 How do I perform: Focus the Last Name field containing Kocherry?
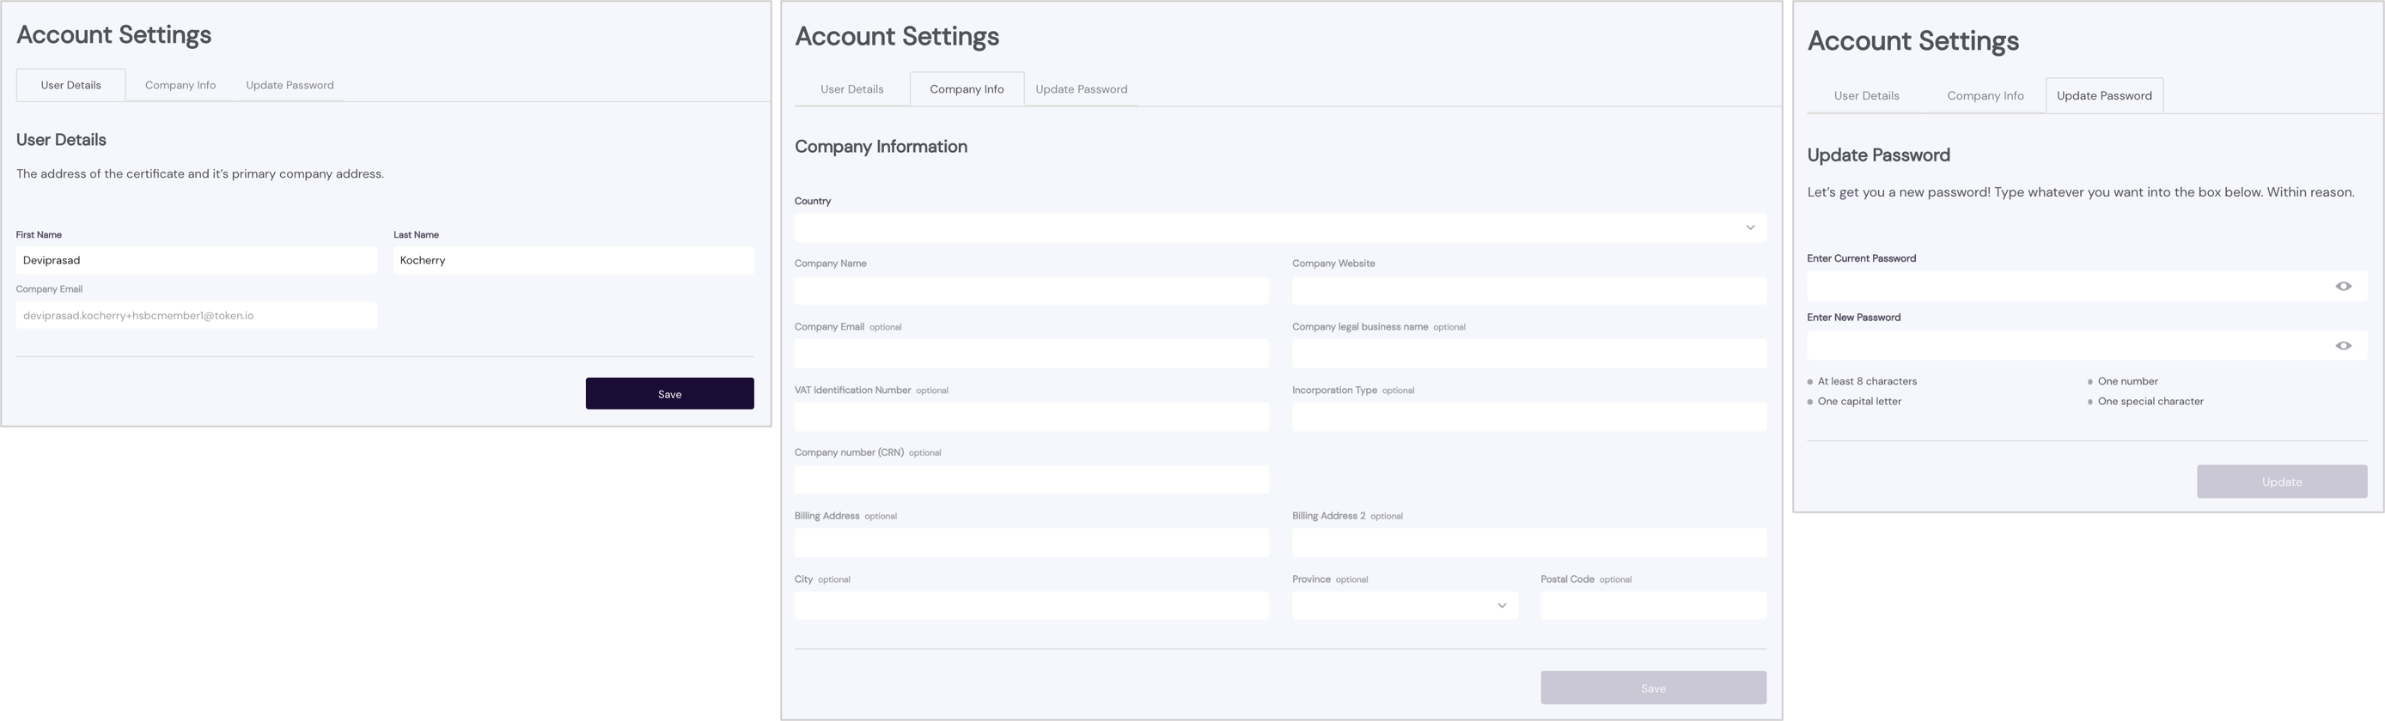(x=572, y=260)
